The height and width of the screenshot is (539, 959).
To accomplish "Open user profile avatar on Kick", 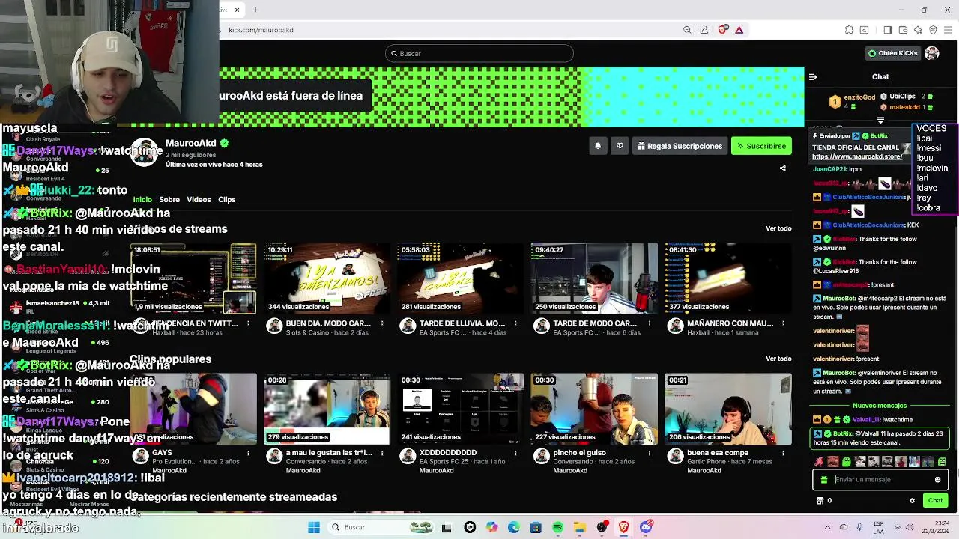I will tap(932, 53).
